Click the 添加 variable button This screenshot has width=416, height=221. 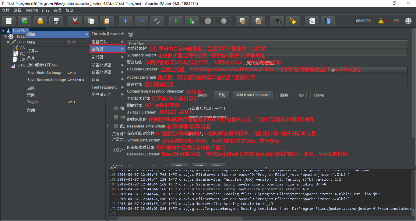pyautogui.click(x=221, y=95)
